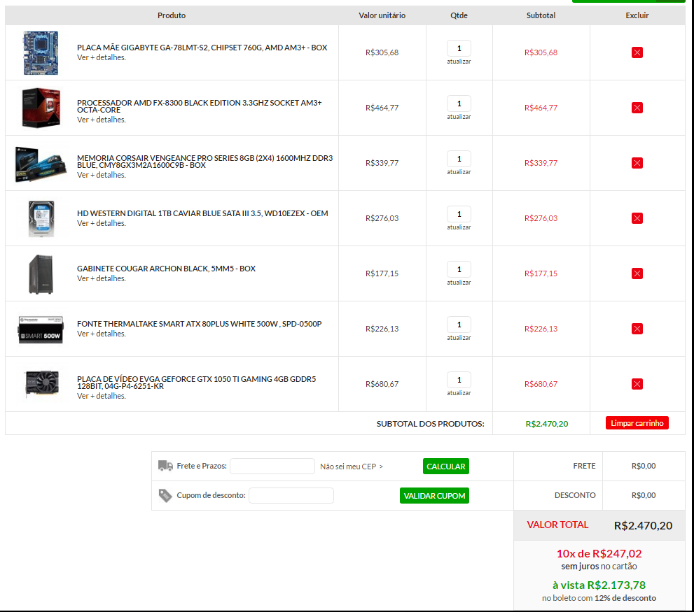Viewport: 694px width, 612px height.
Task: Open 'Ver + detalhes' for the Cougar case
Action: (102, 278)
